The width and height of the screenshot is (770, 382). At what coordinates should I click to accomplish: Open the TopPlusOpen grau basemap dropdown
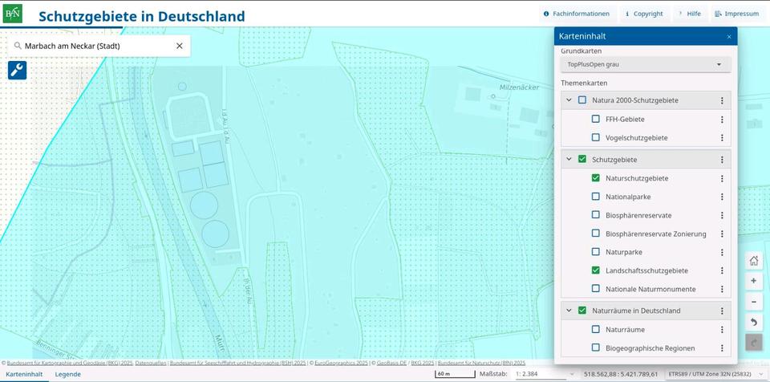pyautogui.click(x=646, y=64)
